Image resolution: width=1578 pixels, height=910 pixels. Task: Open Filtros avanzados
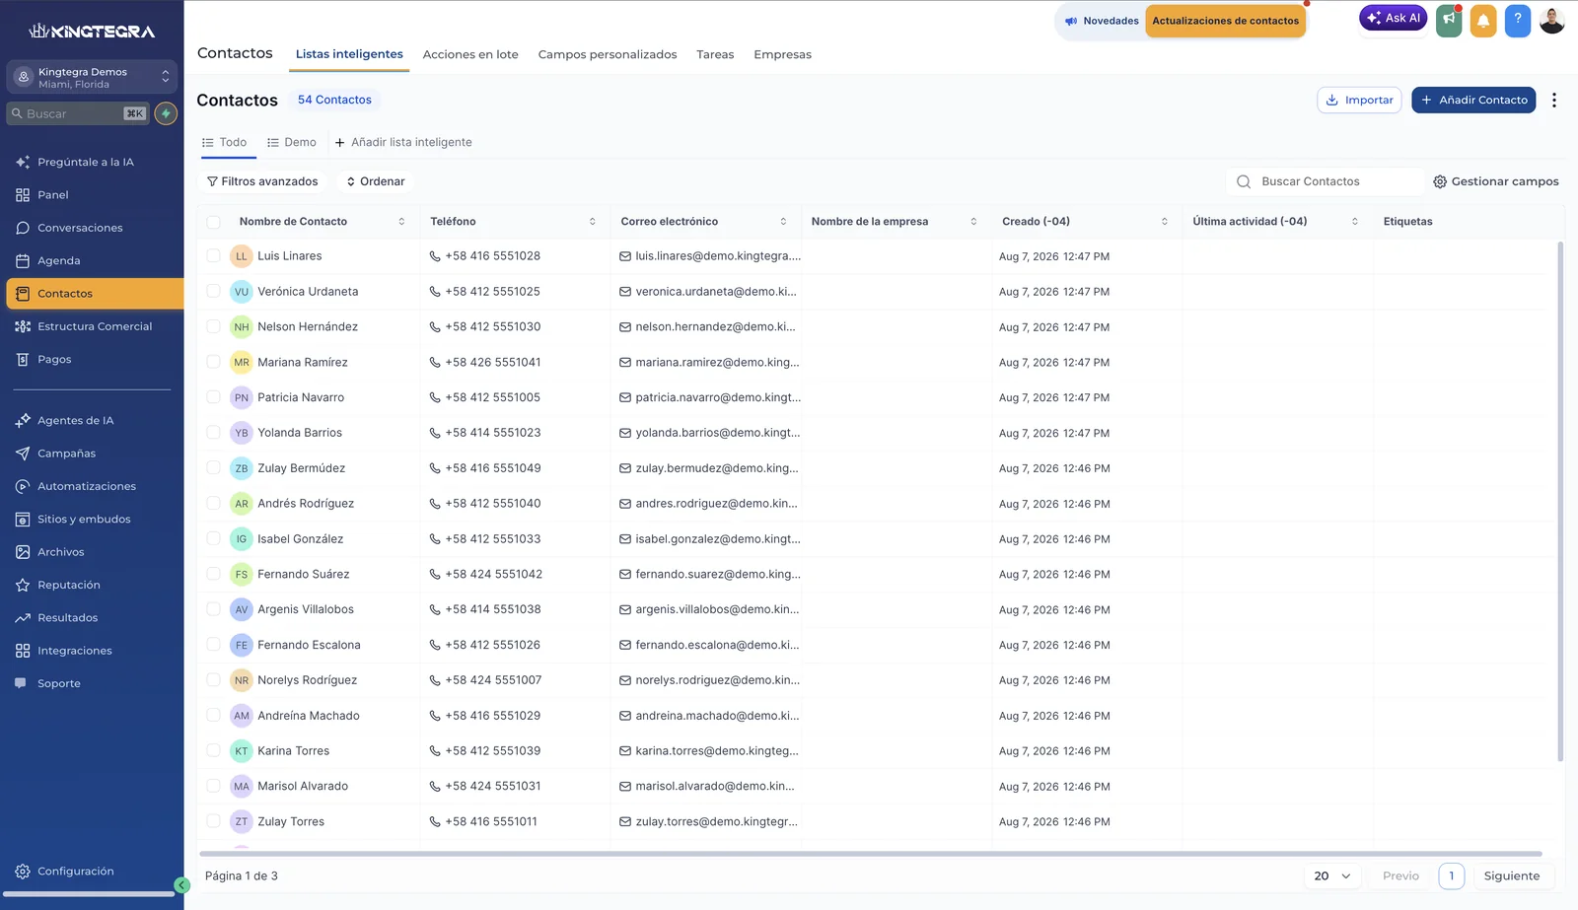pyautogui.click(x=262, y=181)
